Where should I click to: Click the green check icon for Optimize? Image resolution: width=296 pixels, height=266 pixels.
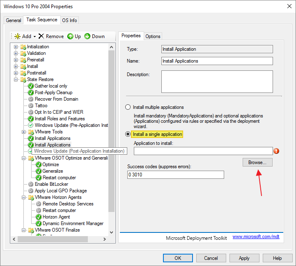(38, 165)
